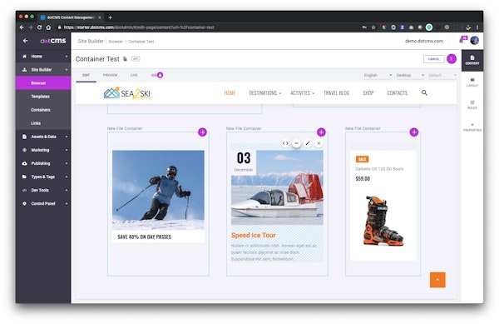The image size is (499, 324).
Task: Click the orange scroll-to-top button
Action: point(437,280)
